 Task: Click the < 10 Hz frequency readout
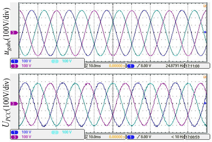[x=178, y=137]
